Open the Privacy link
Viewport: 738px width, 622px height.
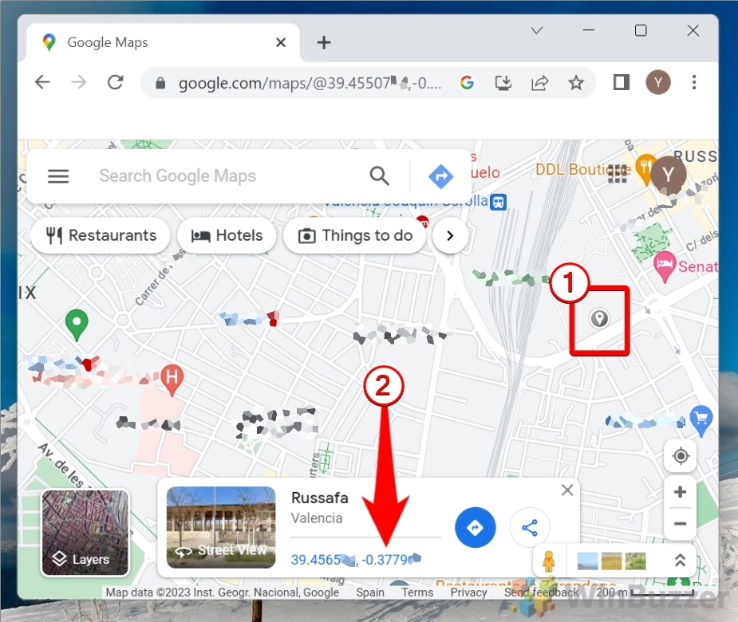[x=469, y=592]
